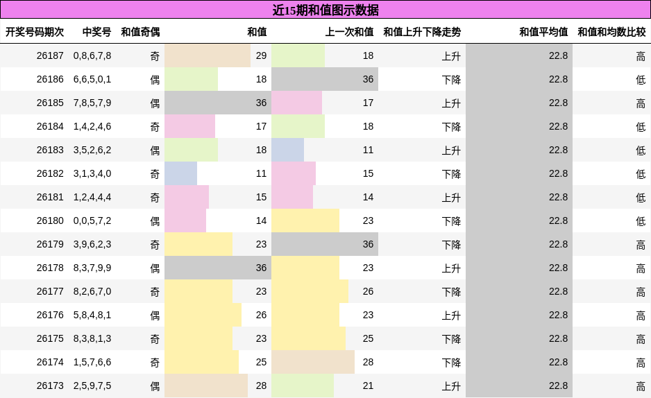This screenshot has width=651, height=398.
Task: Click 下降 trend in row 26186
Action: pyautogui.click(x=451, y=80)
